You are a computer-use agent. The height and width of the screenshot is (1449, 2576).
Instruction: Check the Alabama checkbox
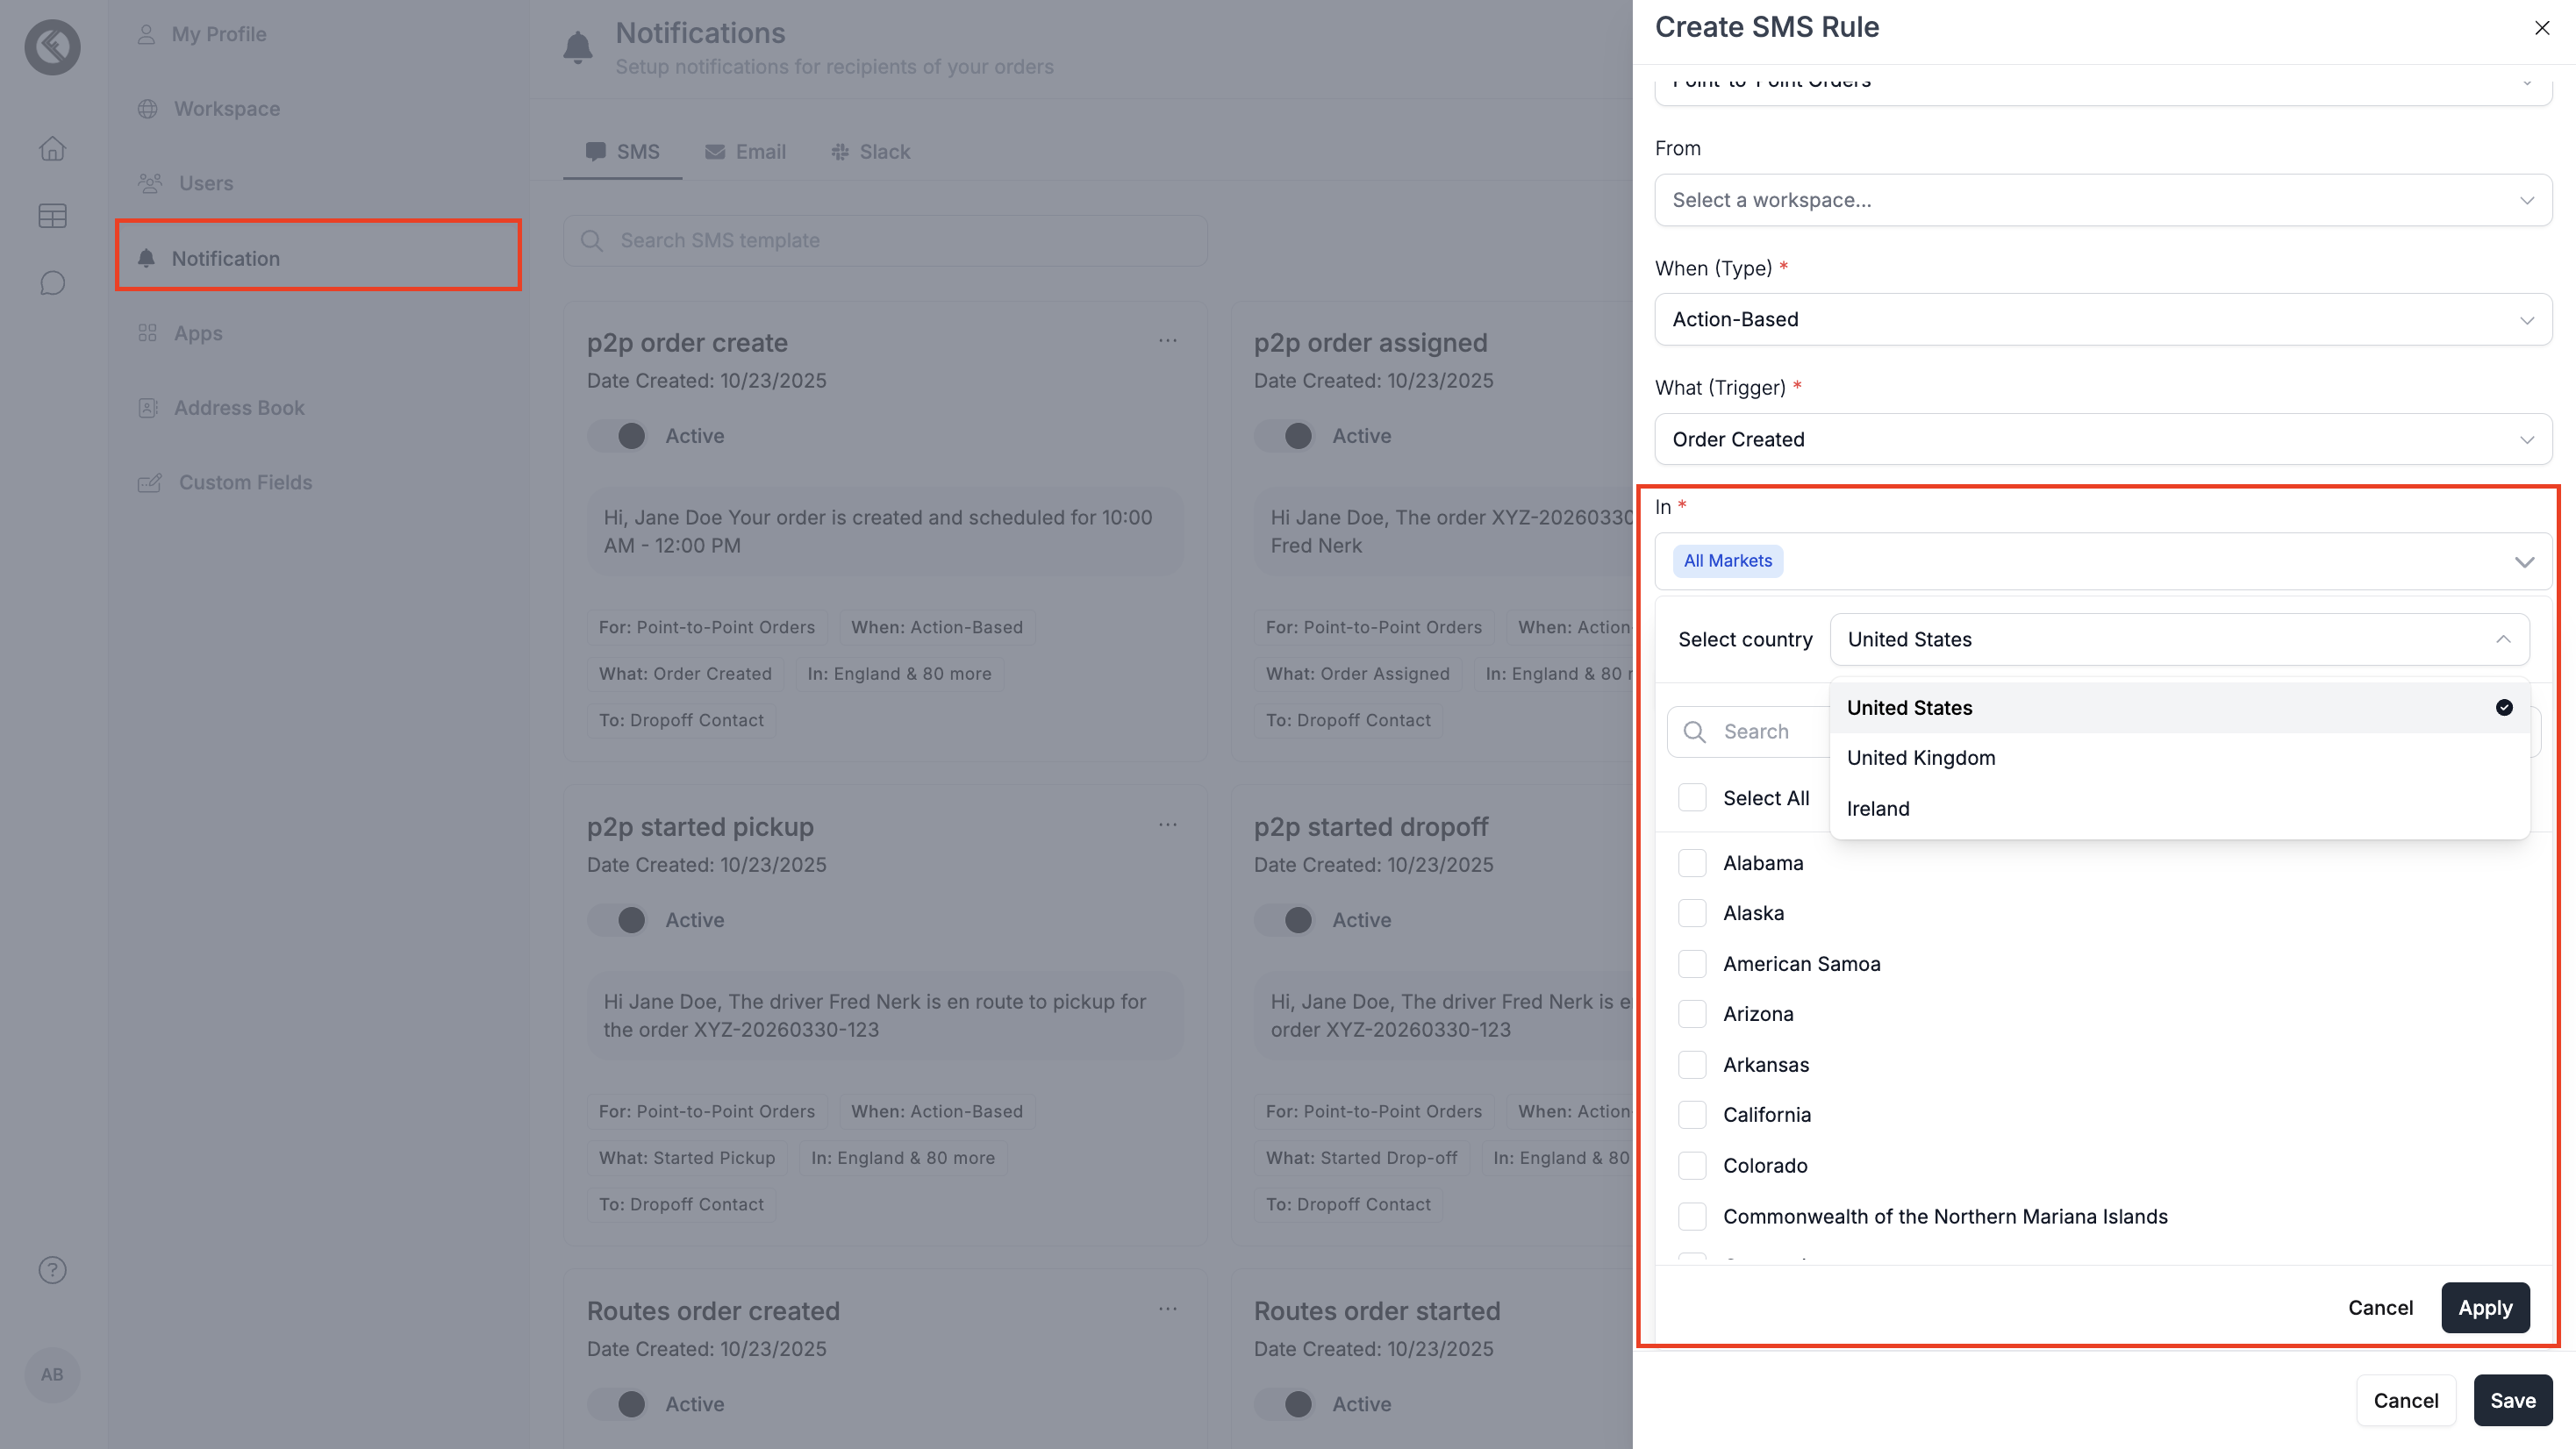pyautogui.click(x=1691, y=863)
